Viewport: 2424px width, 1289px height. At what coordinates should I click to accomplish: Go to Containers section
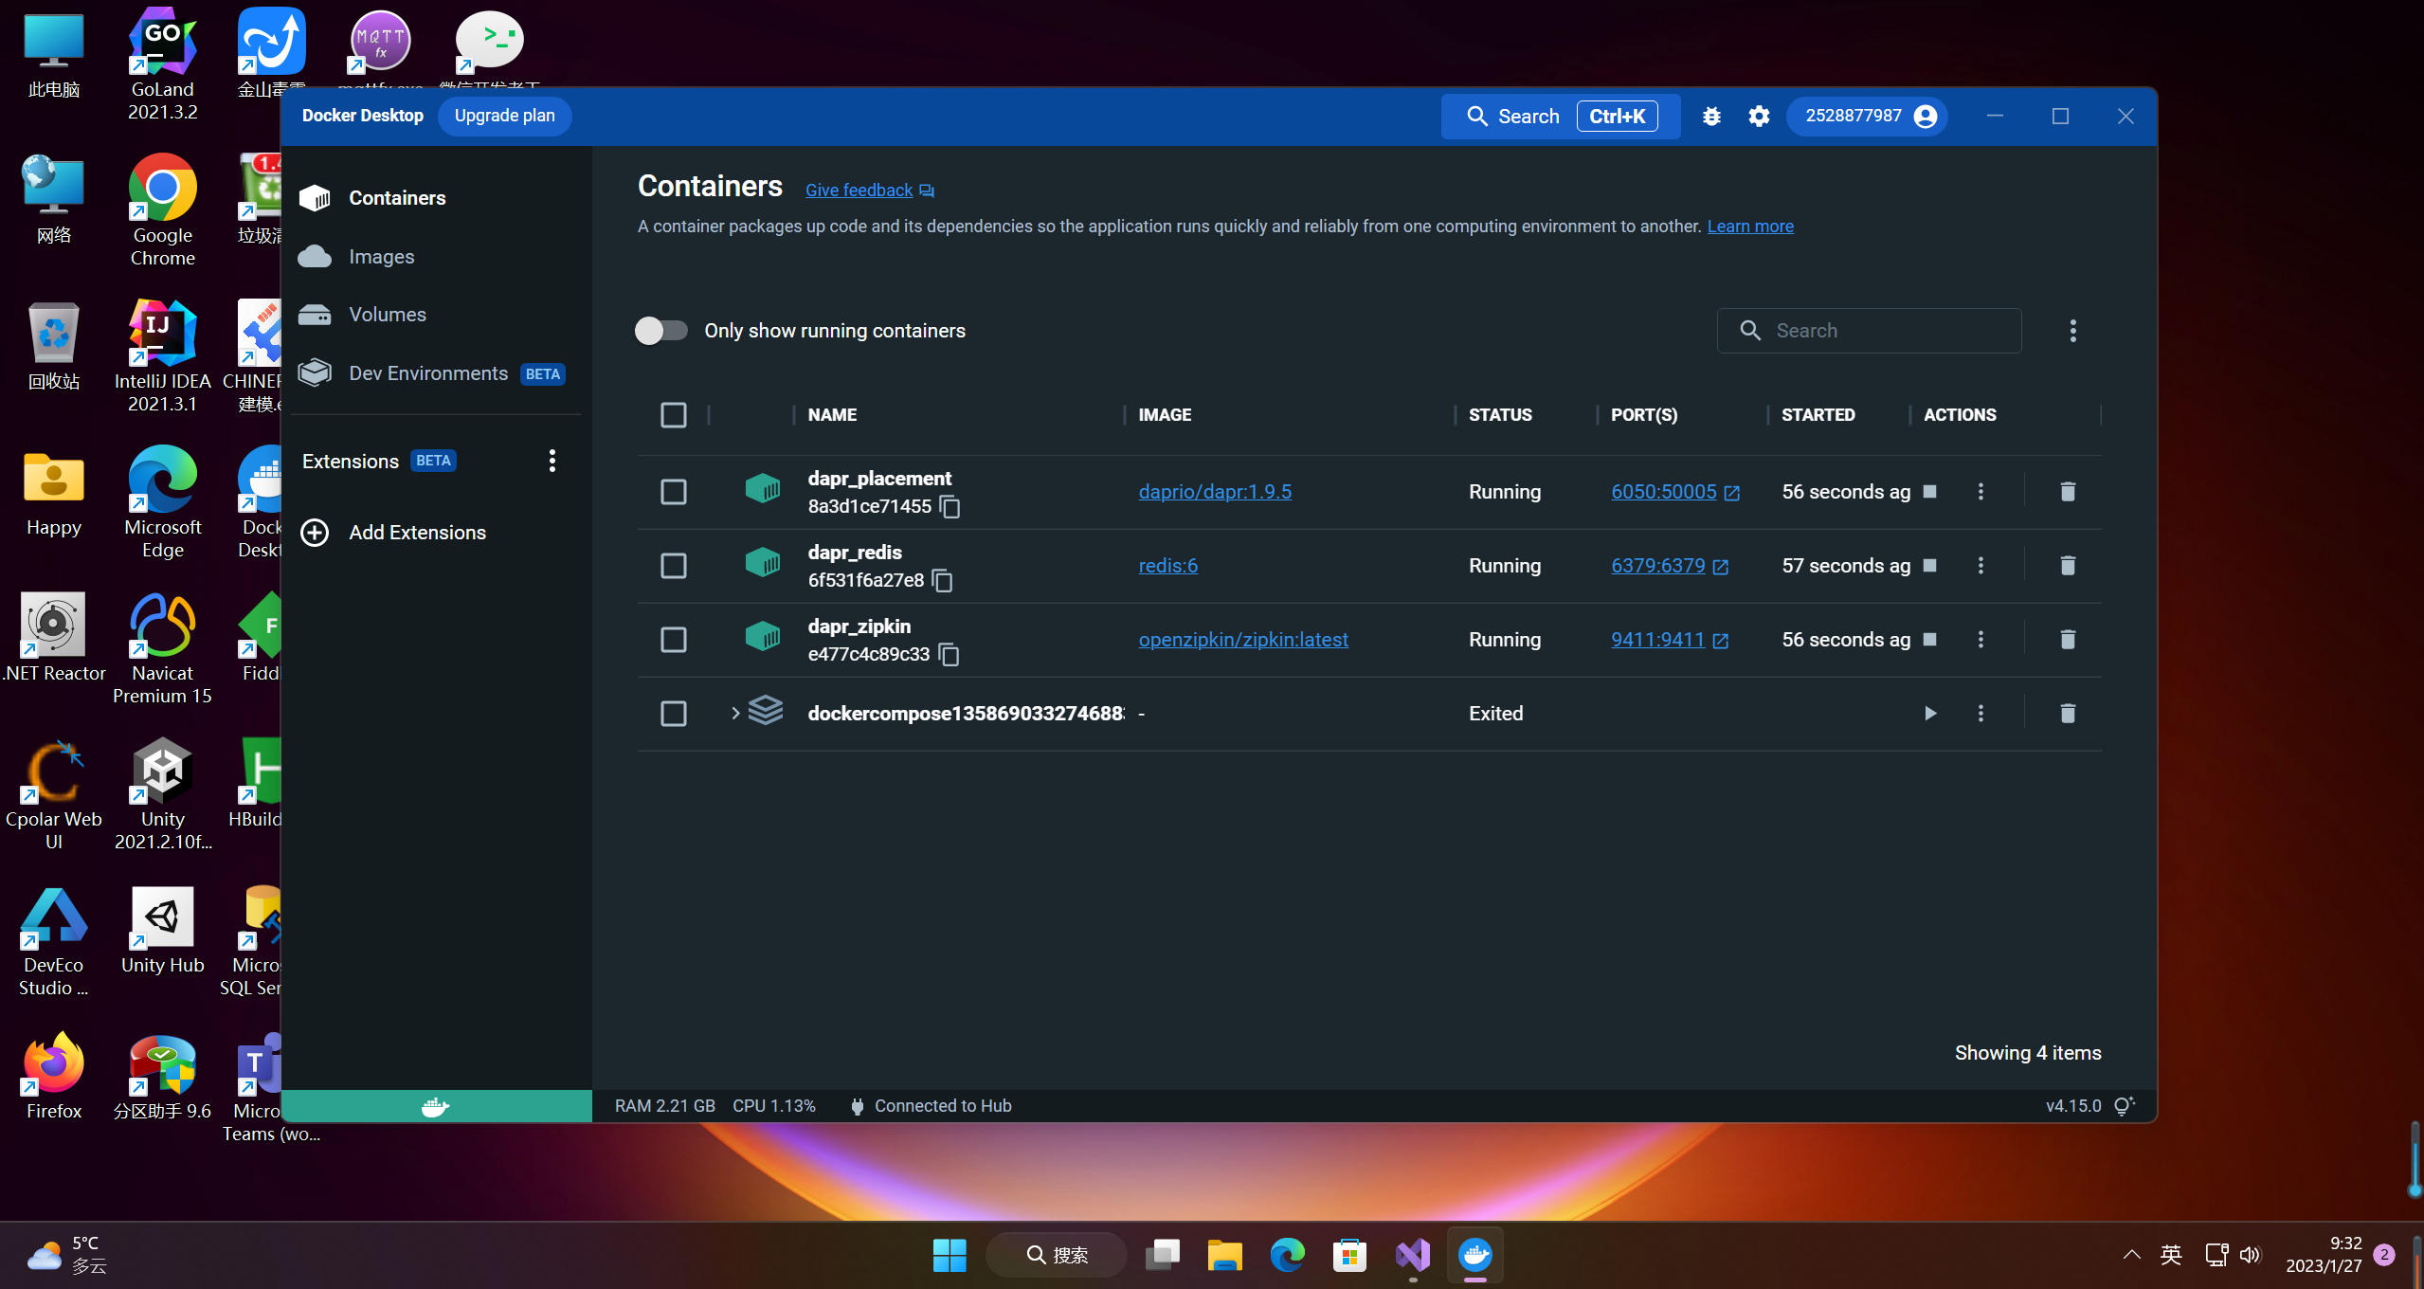[x=436, y=197]
